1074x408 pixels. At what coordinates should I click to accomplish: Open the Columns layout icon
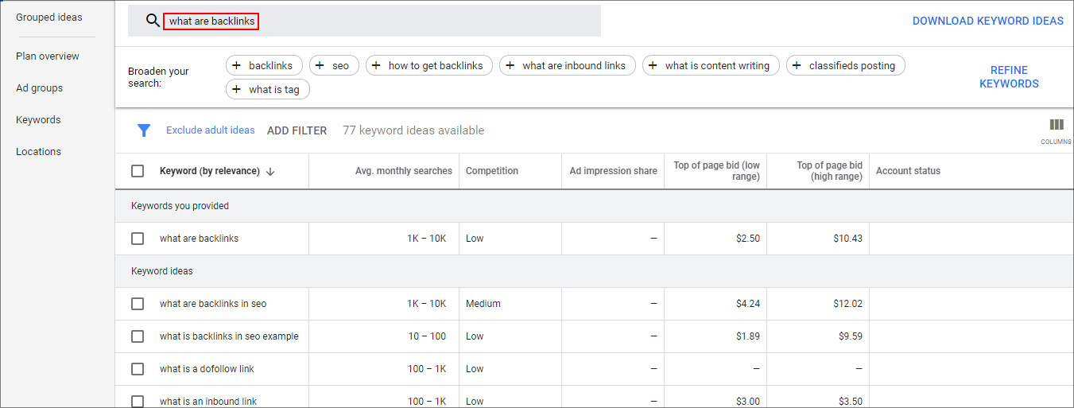pyautogui.click(x=1057, y=125)
